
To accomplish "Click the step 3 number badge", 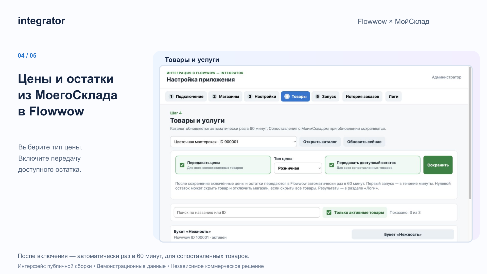I will pyautogui.click(x=250, y=96).
